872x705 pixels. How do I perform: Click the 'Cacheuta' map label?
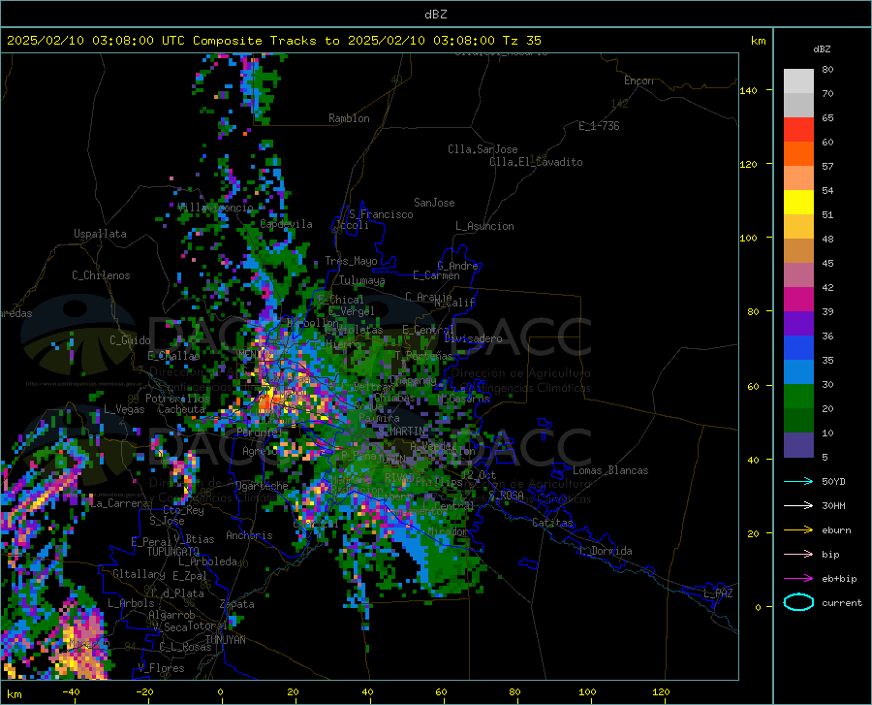(181, 409)
